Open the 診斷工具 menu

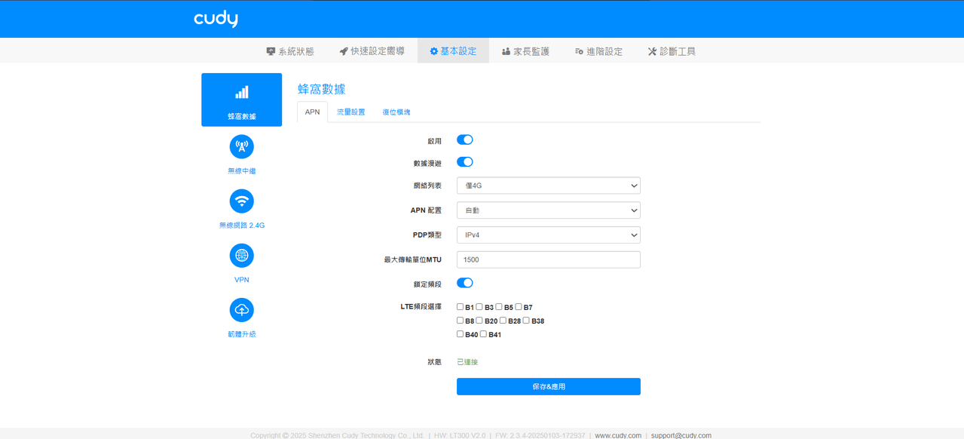672,51
